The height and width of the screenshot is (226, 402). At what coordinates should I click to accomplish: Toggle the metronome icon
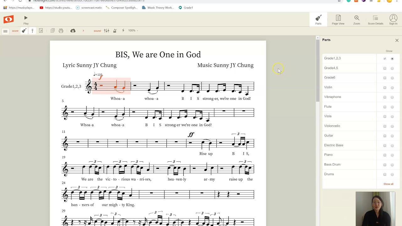(115, 31)
